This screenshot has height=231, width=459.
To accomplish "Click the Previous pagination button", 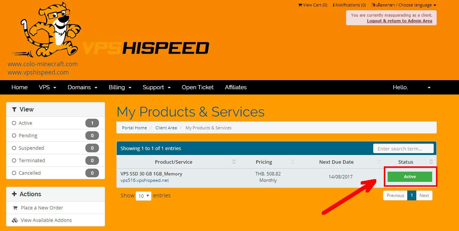I will click(395, 195).
